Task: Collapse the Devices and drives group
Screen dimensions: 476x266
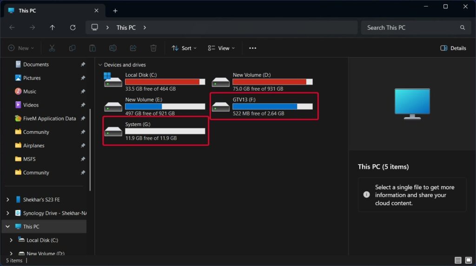Action: [x=100, y=65]
